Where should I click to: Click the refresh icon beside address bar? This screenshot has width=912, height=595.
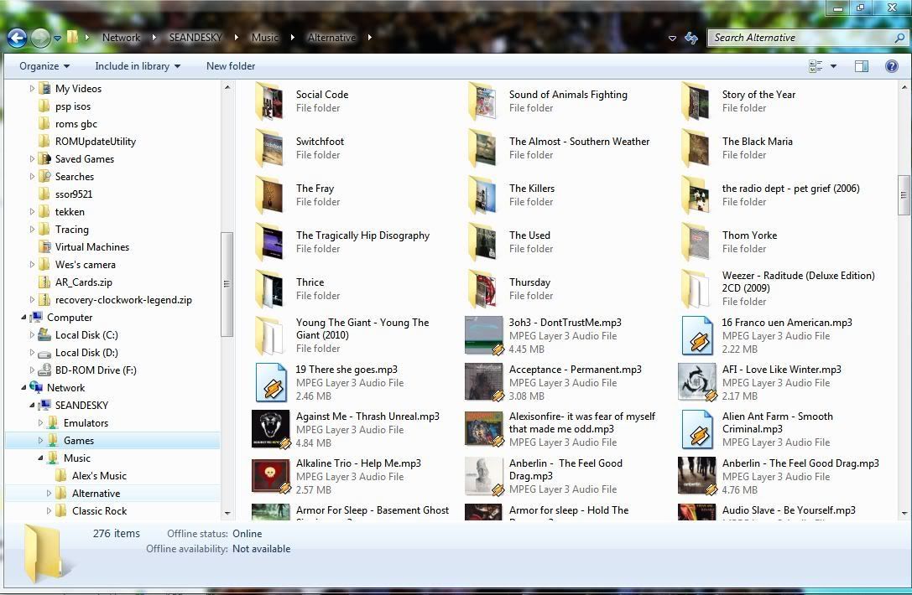point(691,38)
